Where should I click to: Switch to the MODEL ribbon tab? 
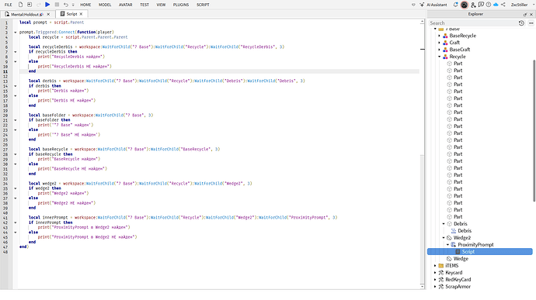click(105, 5)
